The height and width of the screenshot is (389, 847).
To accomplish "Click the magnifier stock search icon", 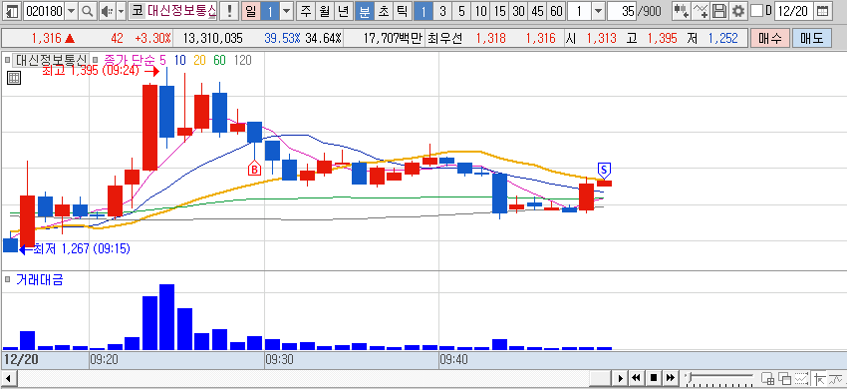I will 87,10.
